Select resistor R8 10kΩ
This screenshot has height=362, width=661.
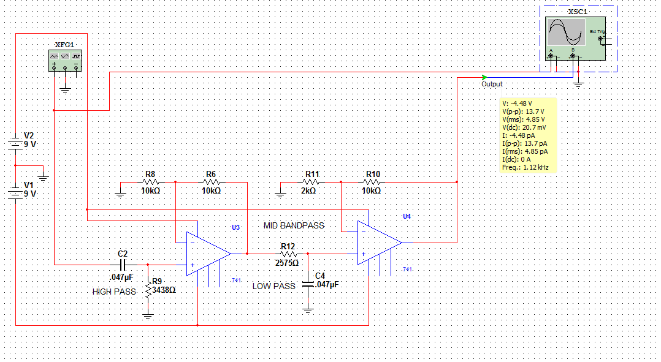point(150,182)
